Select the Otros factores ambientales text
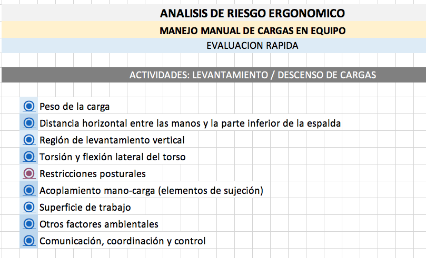The image size is (426, 258). tap(99, 224)
